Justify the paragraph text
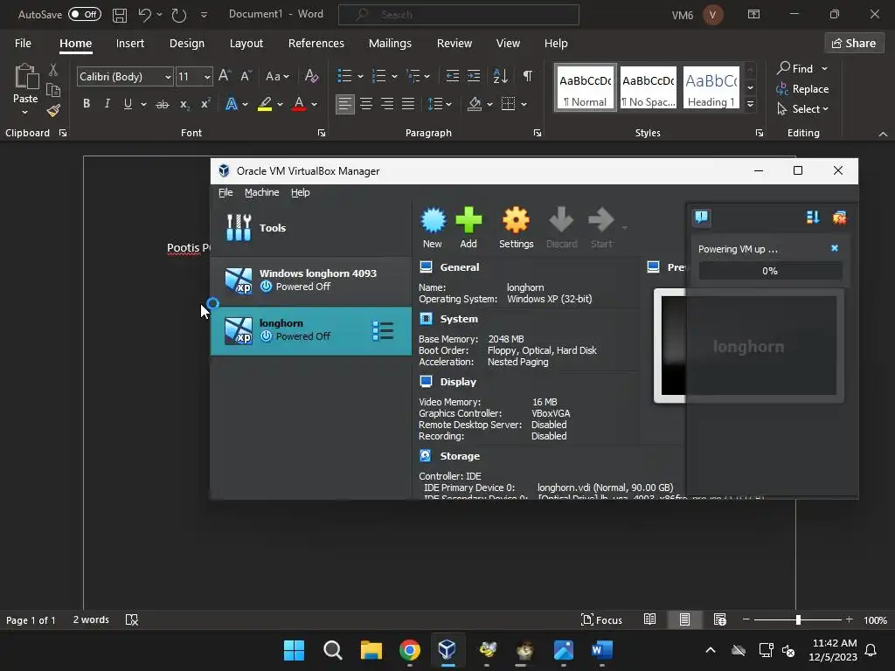The image size is (895, 671). tap(408, 104)
